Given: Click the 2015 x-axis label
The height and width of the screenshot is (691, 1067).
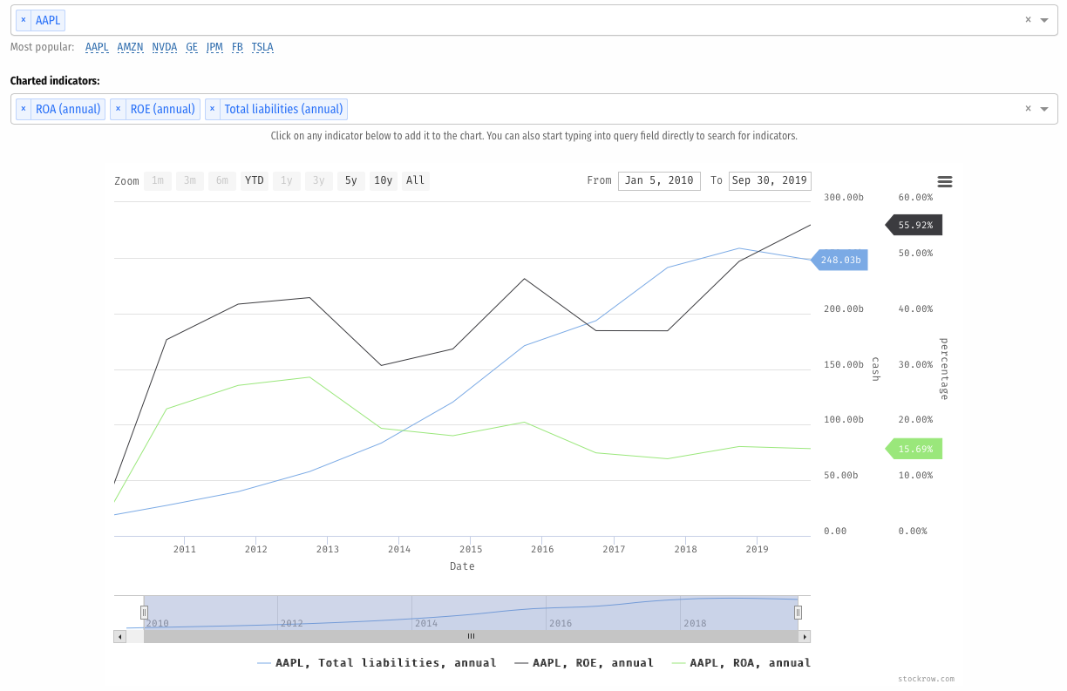Looking at the screenshot, I should (471, 549).
